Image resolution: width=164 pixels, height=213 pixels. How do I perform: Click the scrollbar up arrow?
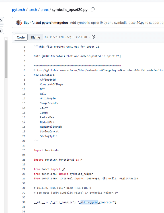6,39
